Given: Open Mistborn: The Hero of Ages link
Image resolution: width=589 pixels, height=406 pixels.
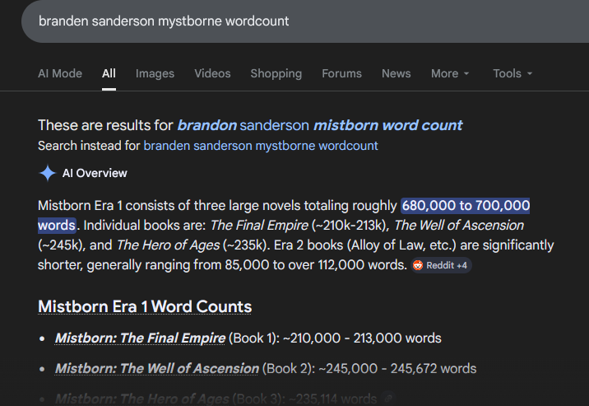Looking at the screenshot, I should [x=142, y=399].
